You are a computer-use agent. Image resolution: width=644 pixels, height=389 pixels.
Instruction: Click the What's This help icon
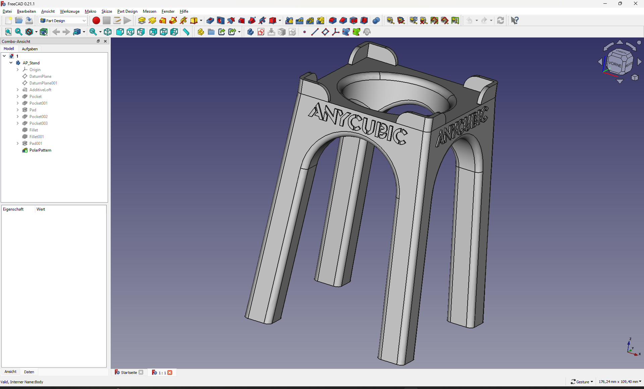coord(515,20)
